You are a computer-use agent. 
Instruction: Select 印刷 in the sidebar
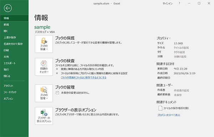tap(14, 50)
